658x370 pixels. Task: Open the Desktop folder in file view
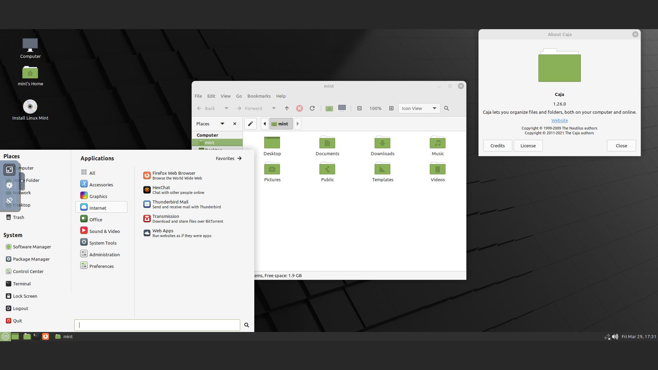(272, 146)
